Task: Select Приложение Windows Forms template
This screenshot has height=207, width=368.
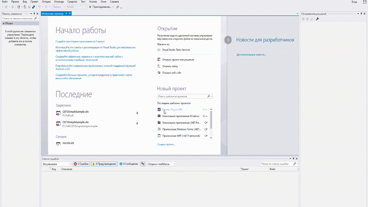Action: click(x=183, y=129)
